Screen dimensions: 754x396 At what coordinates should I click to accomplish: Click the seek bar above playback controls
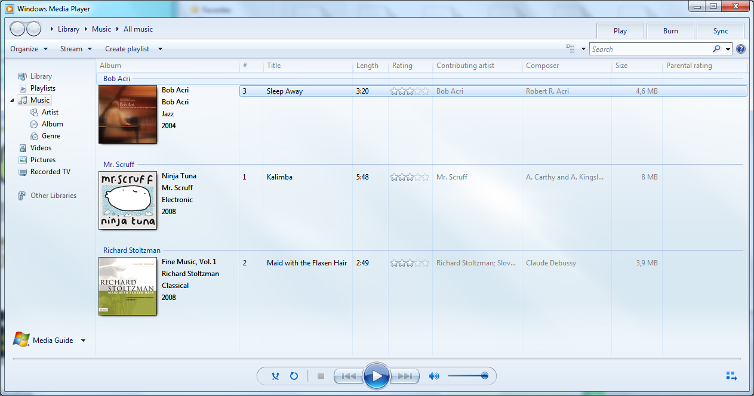(377, 358)
